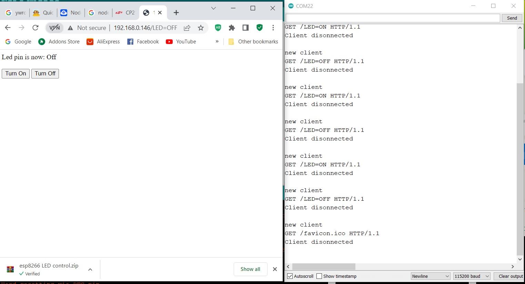Switch to the CP2 browser tab
This screenshot has height=284, width=525.
(x=125, y=12)
